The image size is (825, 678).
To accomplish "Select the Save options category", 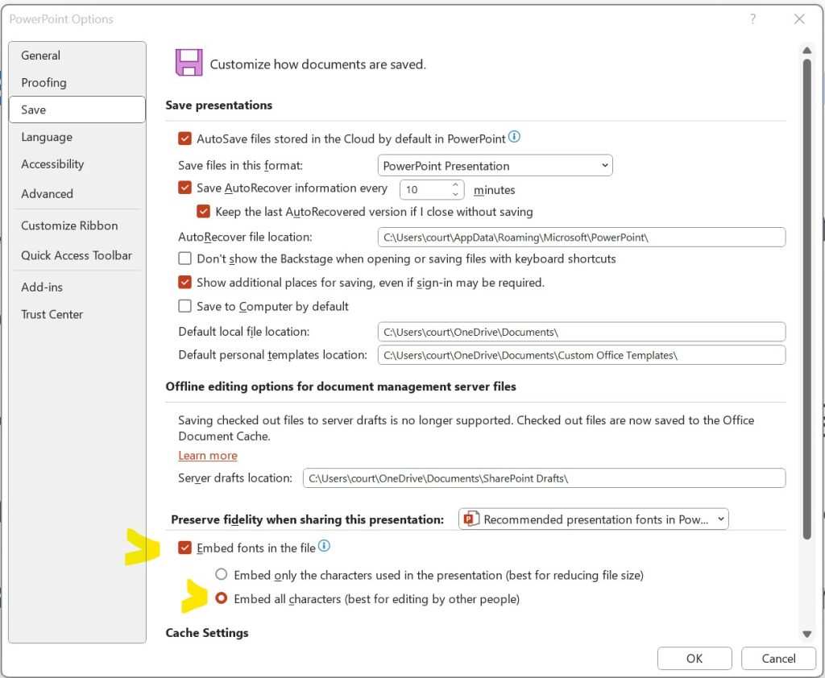I will (x=77, y=110).
